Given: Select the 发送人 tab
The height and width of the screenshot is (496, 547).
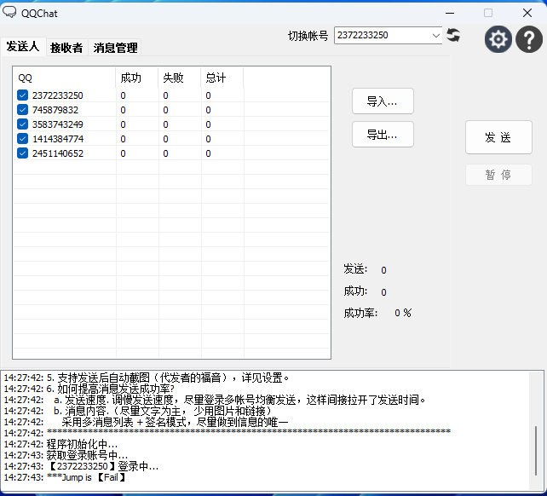Looking at the screenshot, I should click(22, 47).
